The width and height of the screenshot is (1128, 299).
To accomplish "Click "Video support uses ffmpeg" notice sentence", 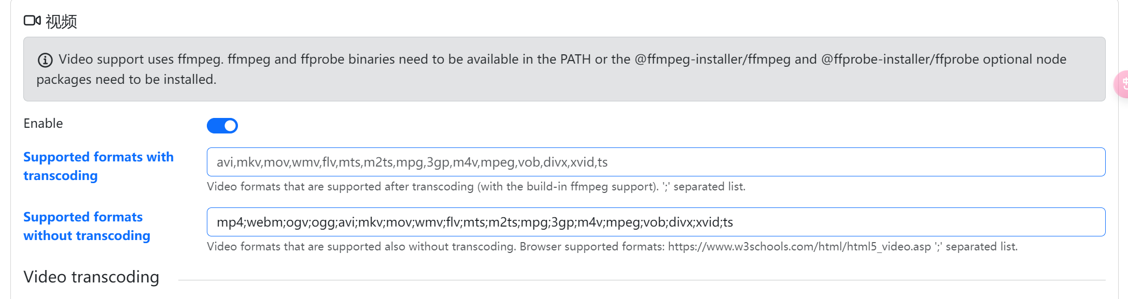I will point(140,59).
